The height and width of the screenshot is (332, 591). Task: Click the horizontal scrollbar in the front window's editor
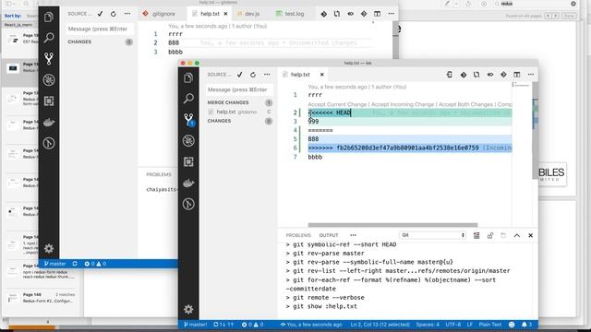click(x=392, y=225)
